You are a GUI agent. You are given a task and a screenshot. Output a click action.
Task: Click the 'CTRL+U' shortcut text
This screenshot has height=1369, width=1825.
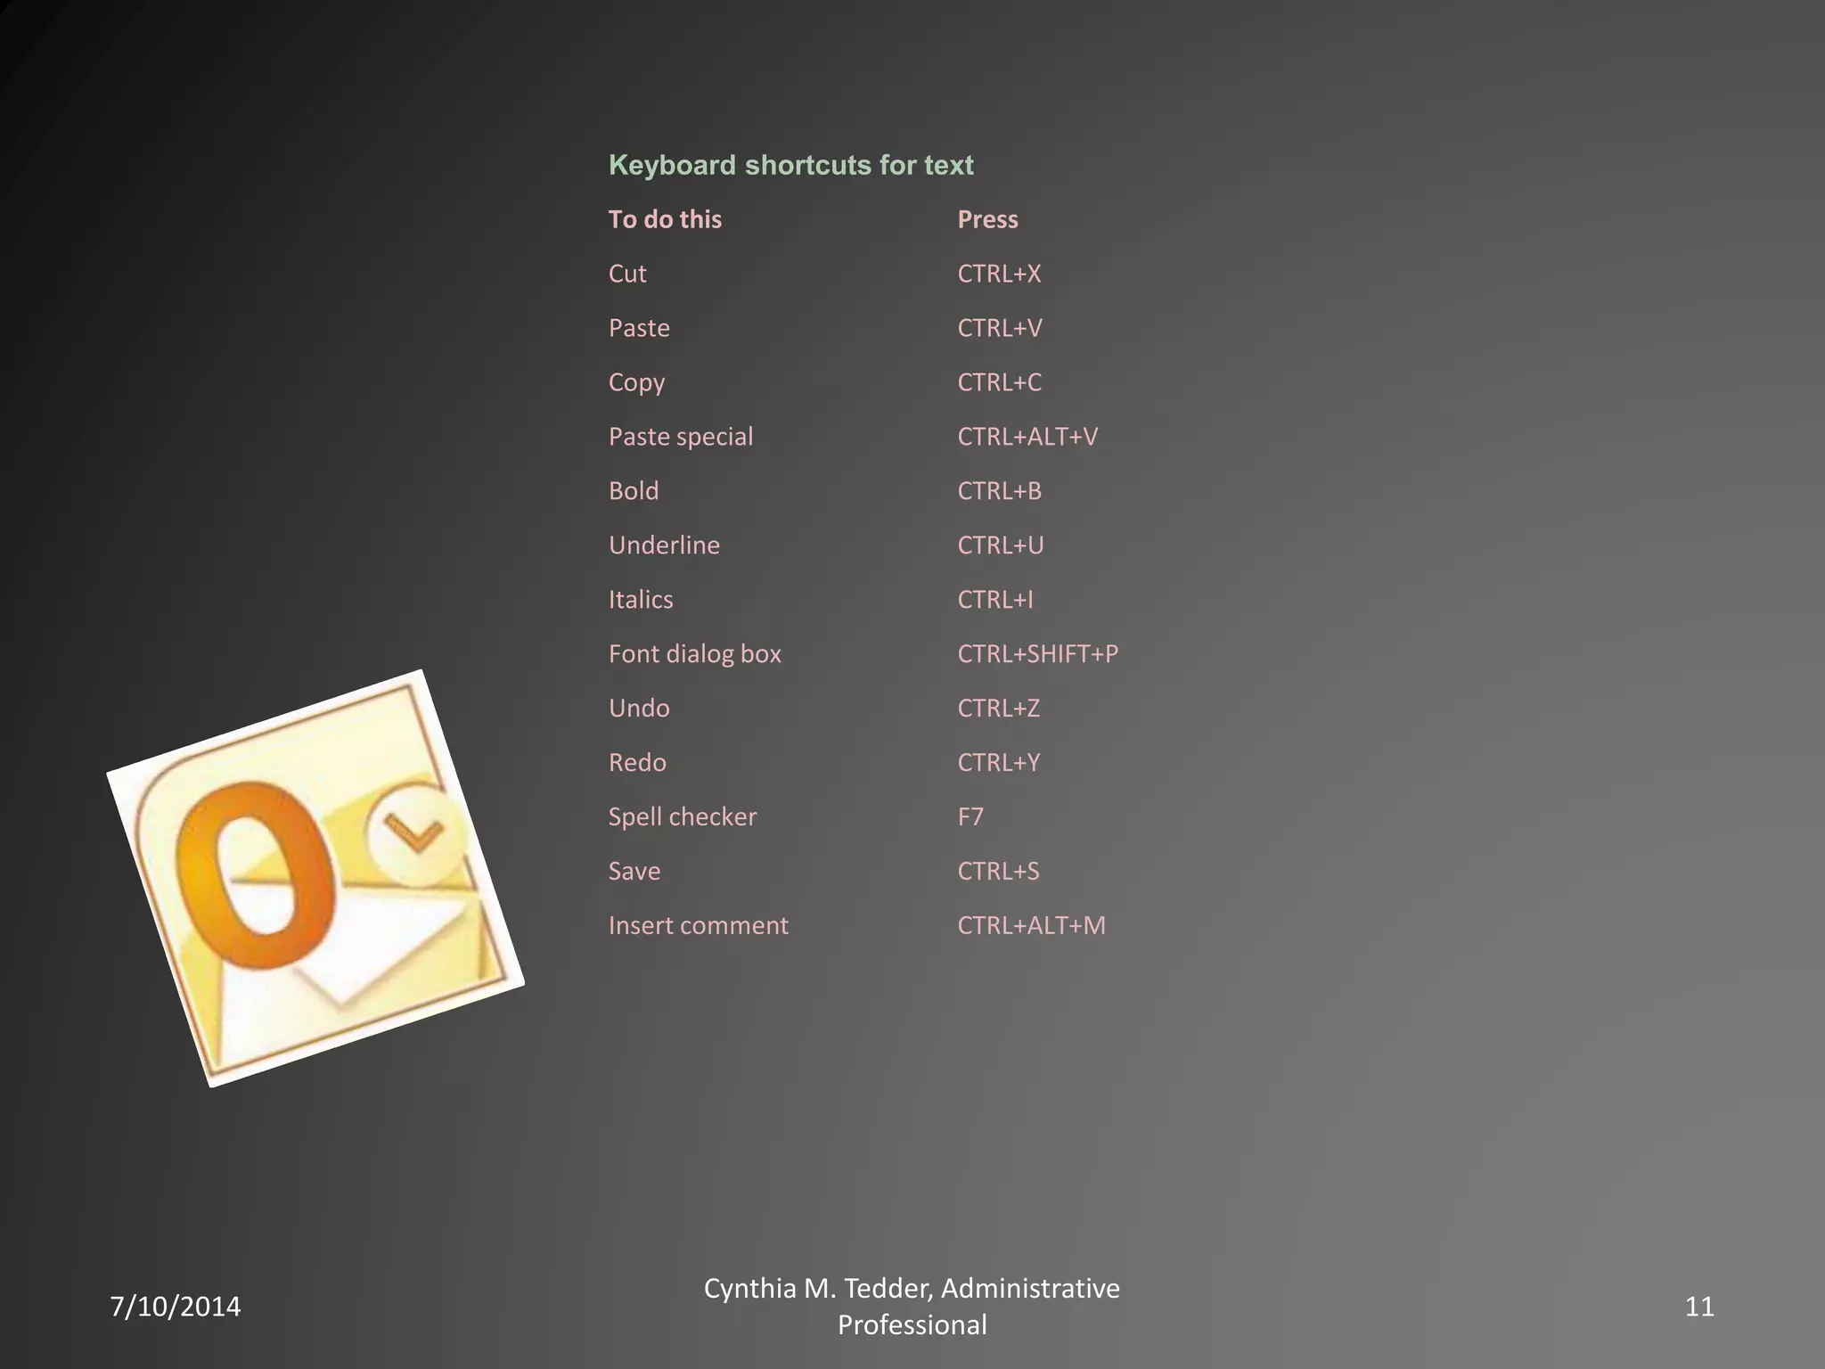tap(1001, 545)
